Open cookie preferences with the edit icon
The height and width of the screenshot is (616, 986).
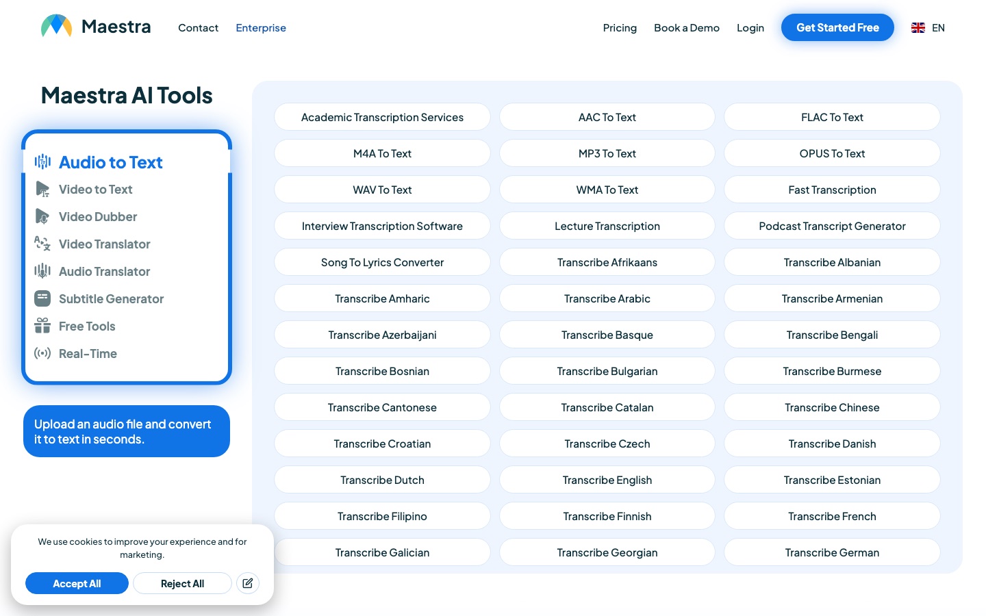click(248, 583)
